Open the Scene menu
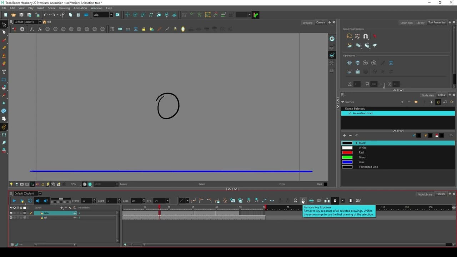Viewport: 457px width, 257px height. pyautogui.click(x=52, y=8)
